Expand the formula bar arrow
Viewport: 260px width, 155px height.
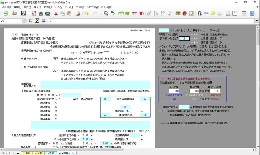257,21
